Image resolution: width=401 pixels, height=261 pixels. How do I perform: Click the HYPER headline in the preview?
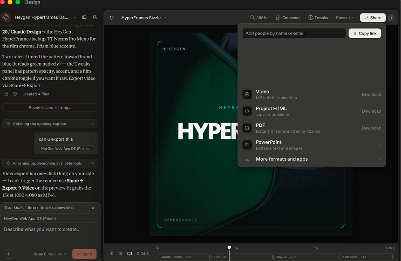[208, 131]
